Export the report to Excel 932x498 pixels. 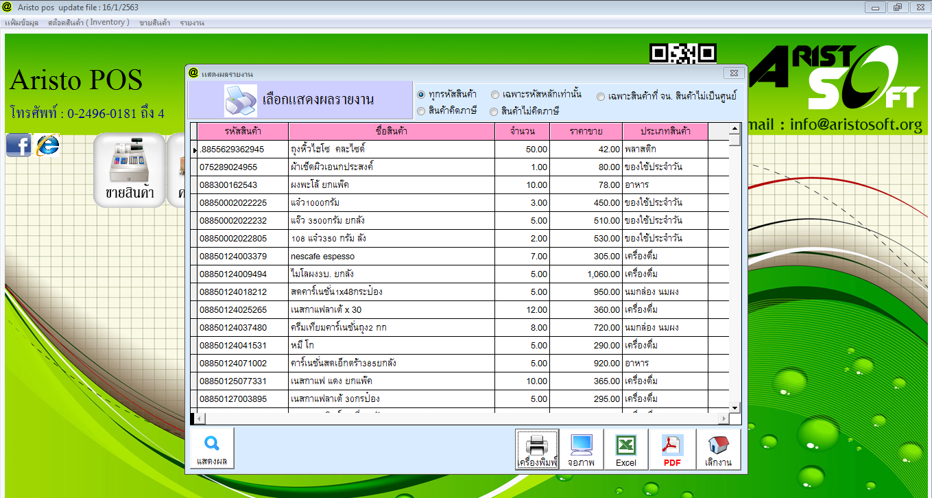(626, 449)
